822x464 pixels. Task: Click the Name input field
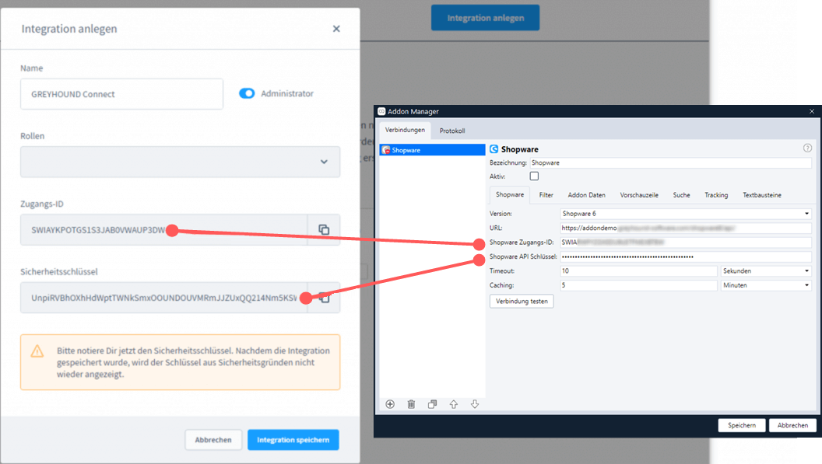pyautogui.click(x=121, y=94)
